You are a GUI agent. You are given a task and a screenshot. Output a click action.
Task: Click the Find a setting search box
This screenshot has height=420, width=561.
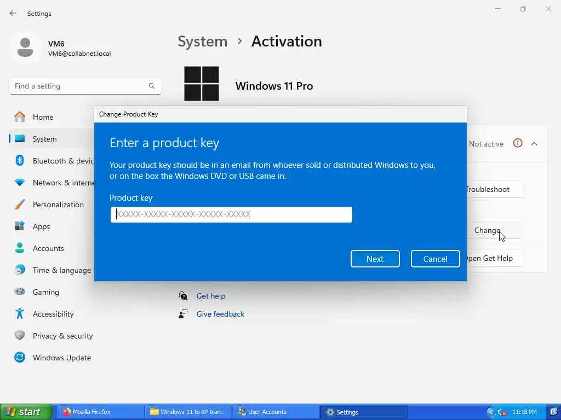coord(85,86)
